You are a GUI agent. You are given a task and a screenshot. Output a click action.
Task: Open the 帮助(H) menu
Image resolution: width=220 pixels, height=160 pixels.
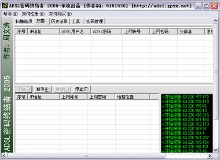point(11,14)
